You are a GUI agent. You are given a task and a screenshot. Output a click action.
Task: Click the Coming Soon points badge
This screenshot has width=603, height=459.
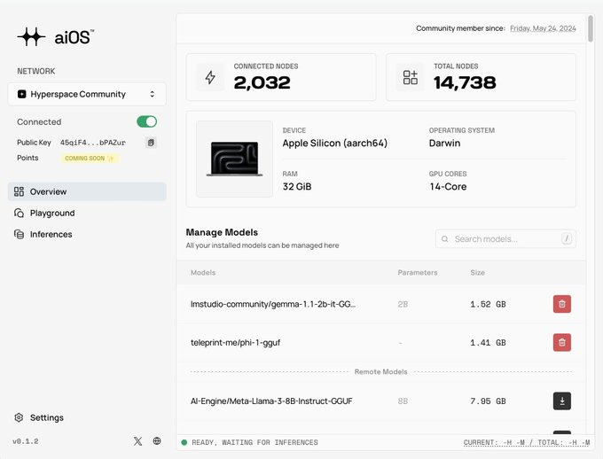[90, 158]
